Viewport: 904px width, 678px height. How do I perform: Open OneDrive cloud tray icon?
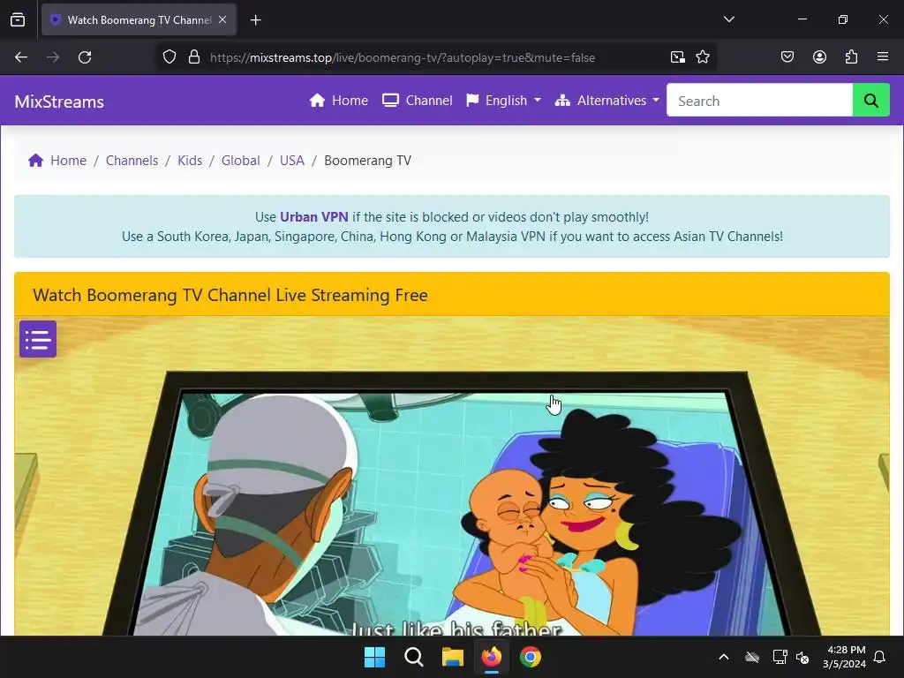752,657
